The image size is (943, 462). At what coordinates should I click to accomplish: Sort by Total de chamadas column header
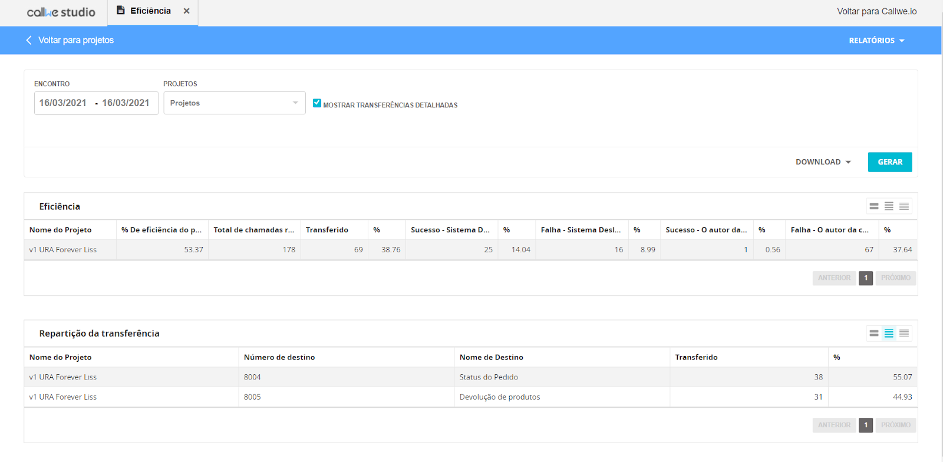click(x=254, y=230)
